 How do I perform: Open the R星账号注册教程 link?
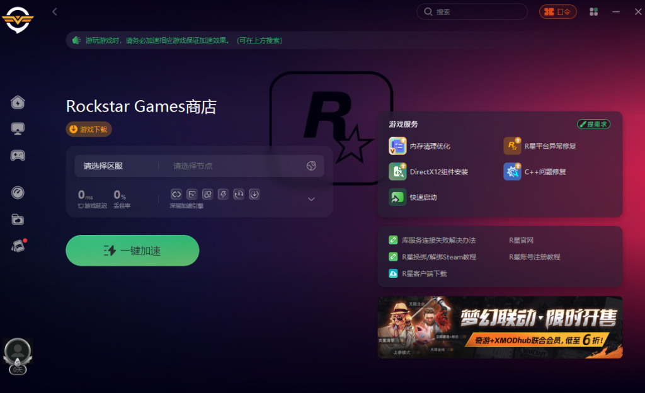click(x=535, y=257)
